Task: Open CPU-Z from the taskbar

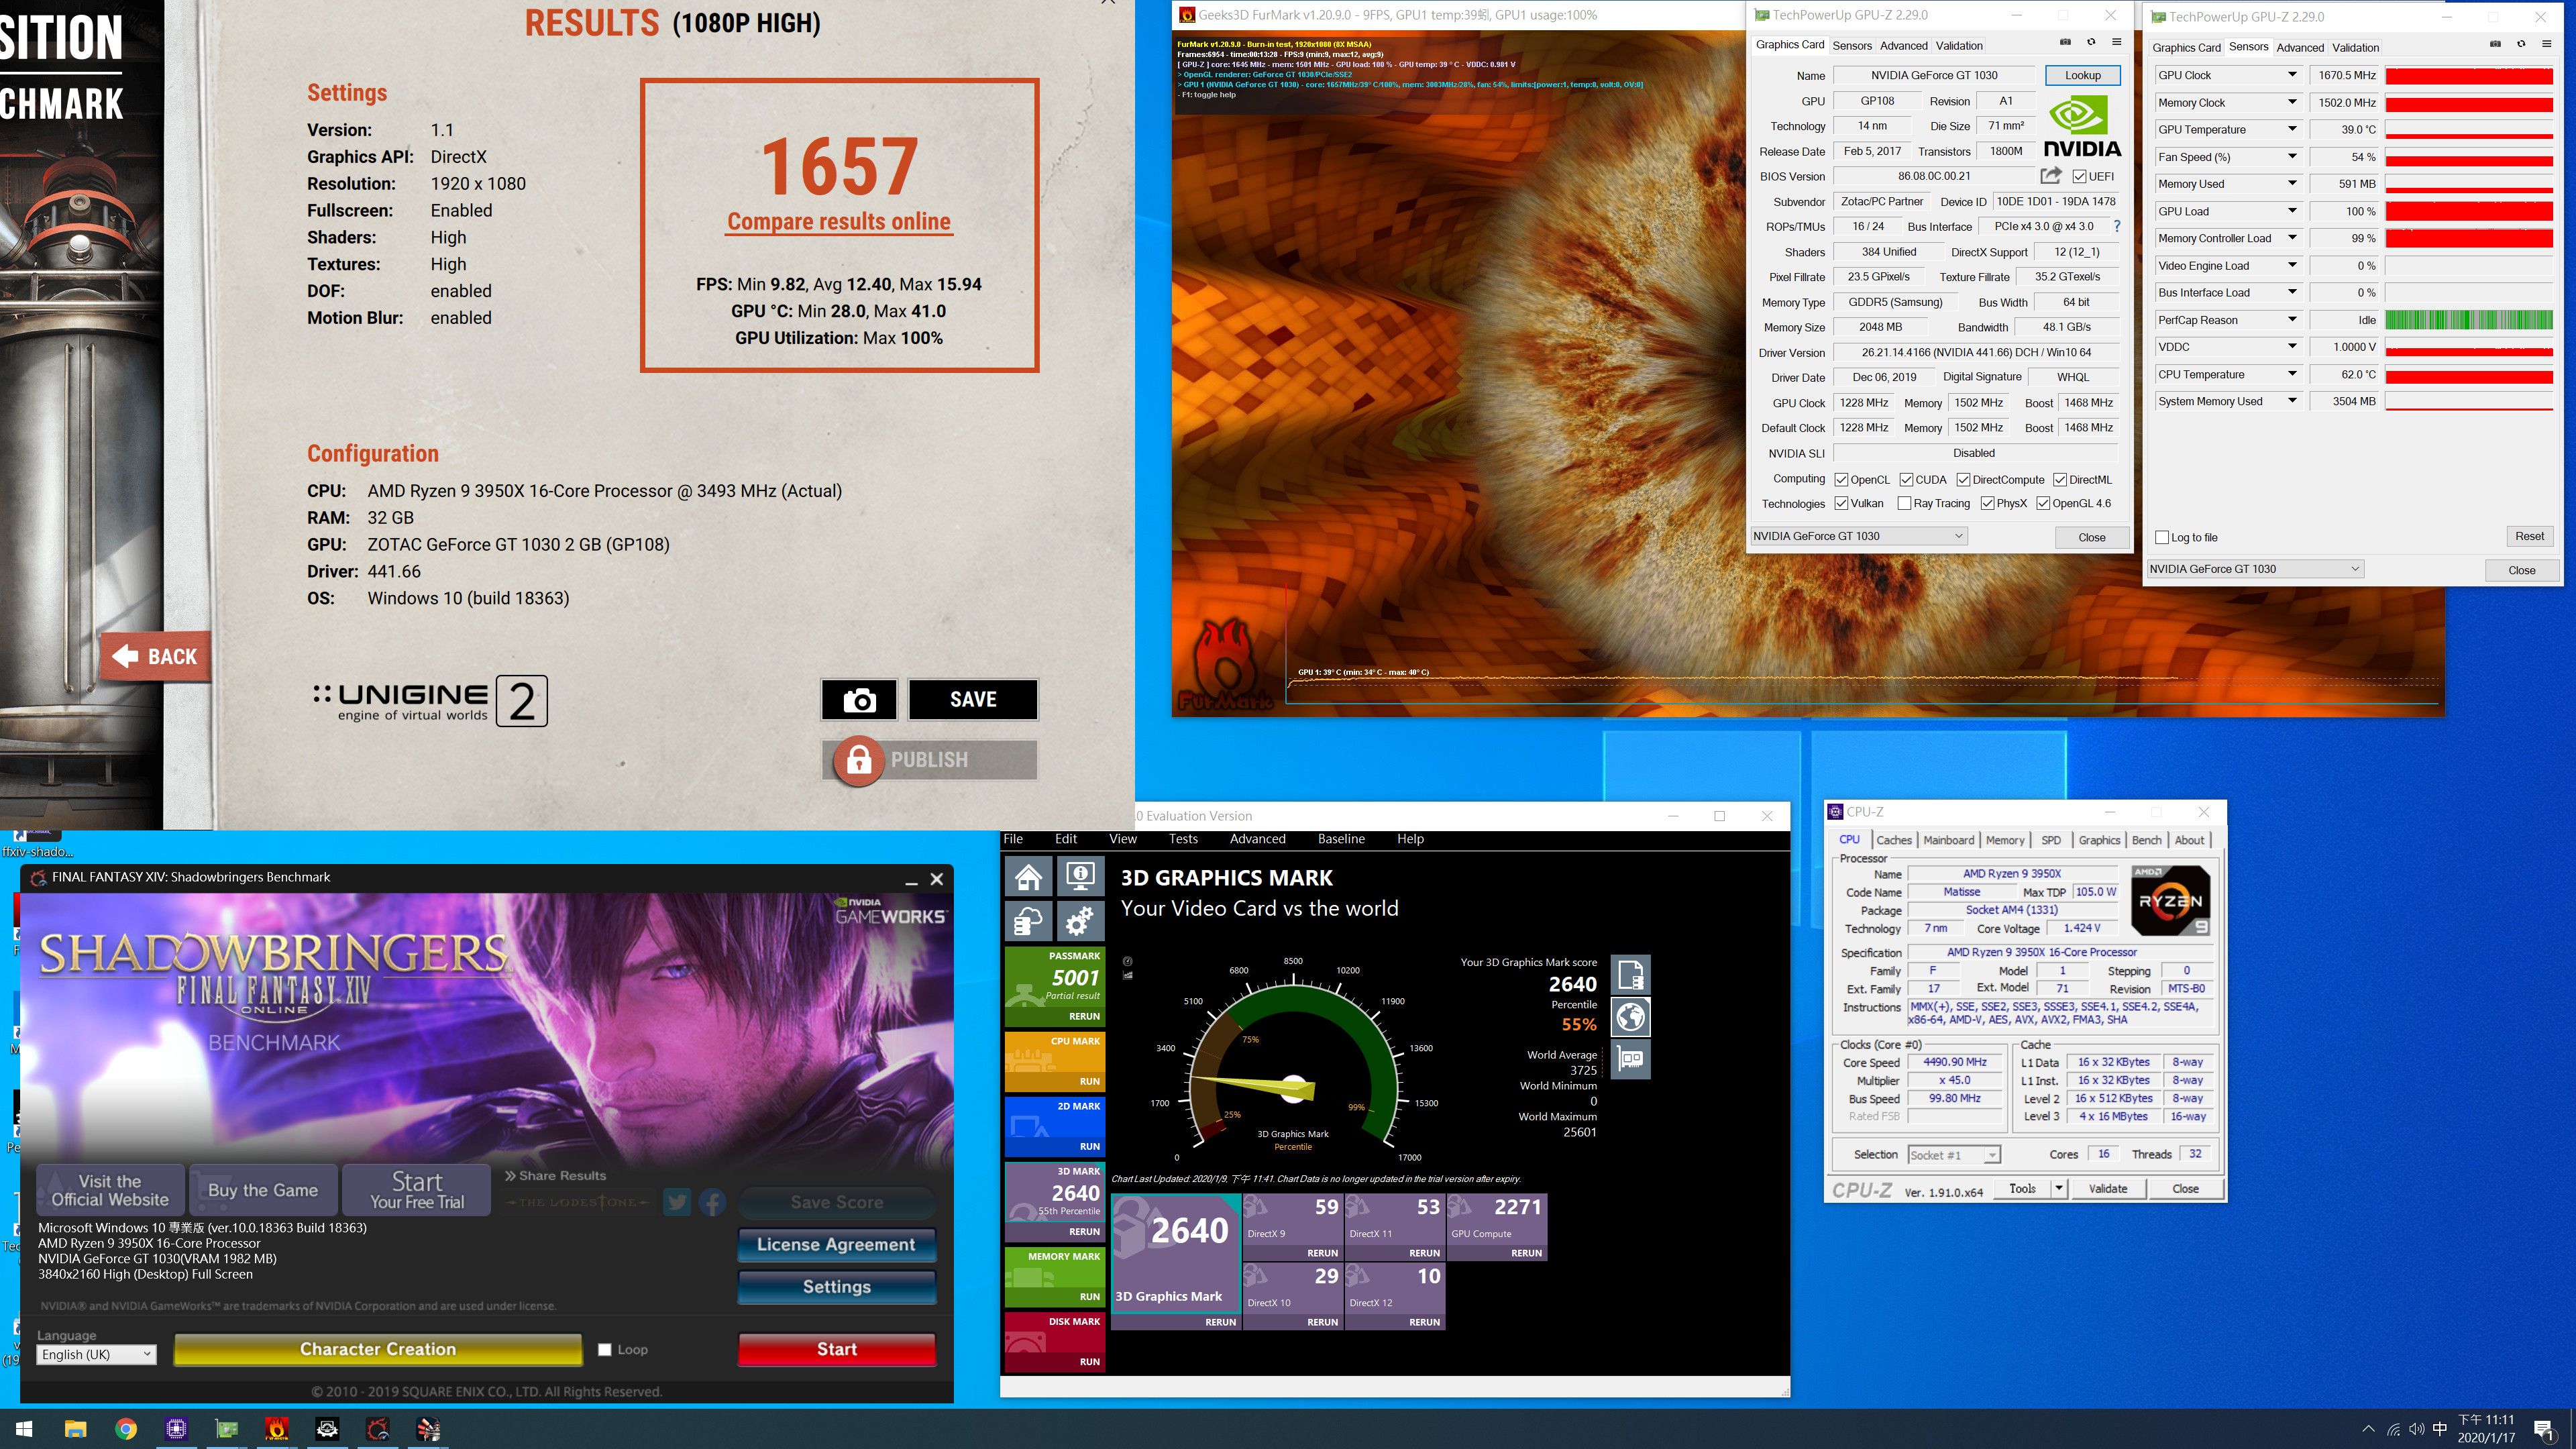Action: coord(176,1429)
